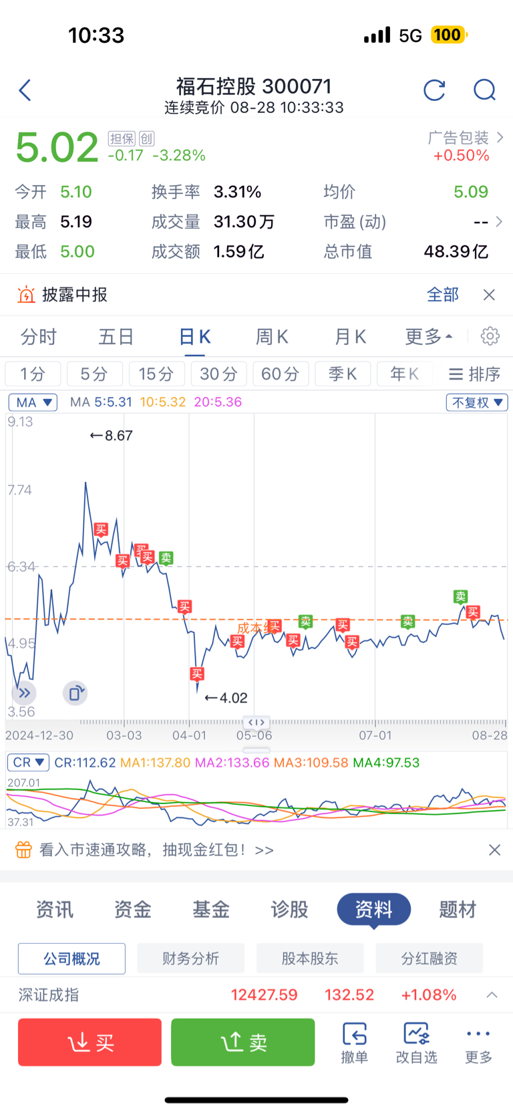Open the 诊股 section tab

pyautogui.click(x=289, y=909)
